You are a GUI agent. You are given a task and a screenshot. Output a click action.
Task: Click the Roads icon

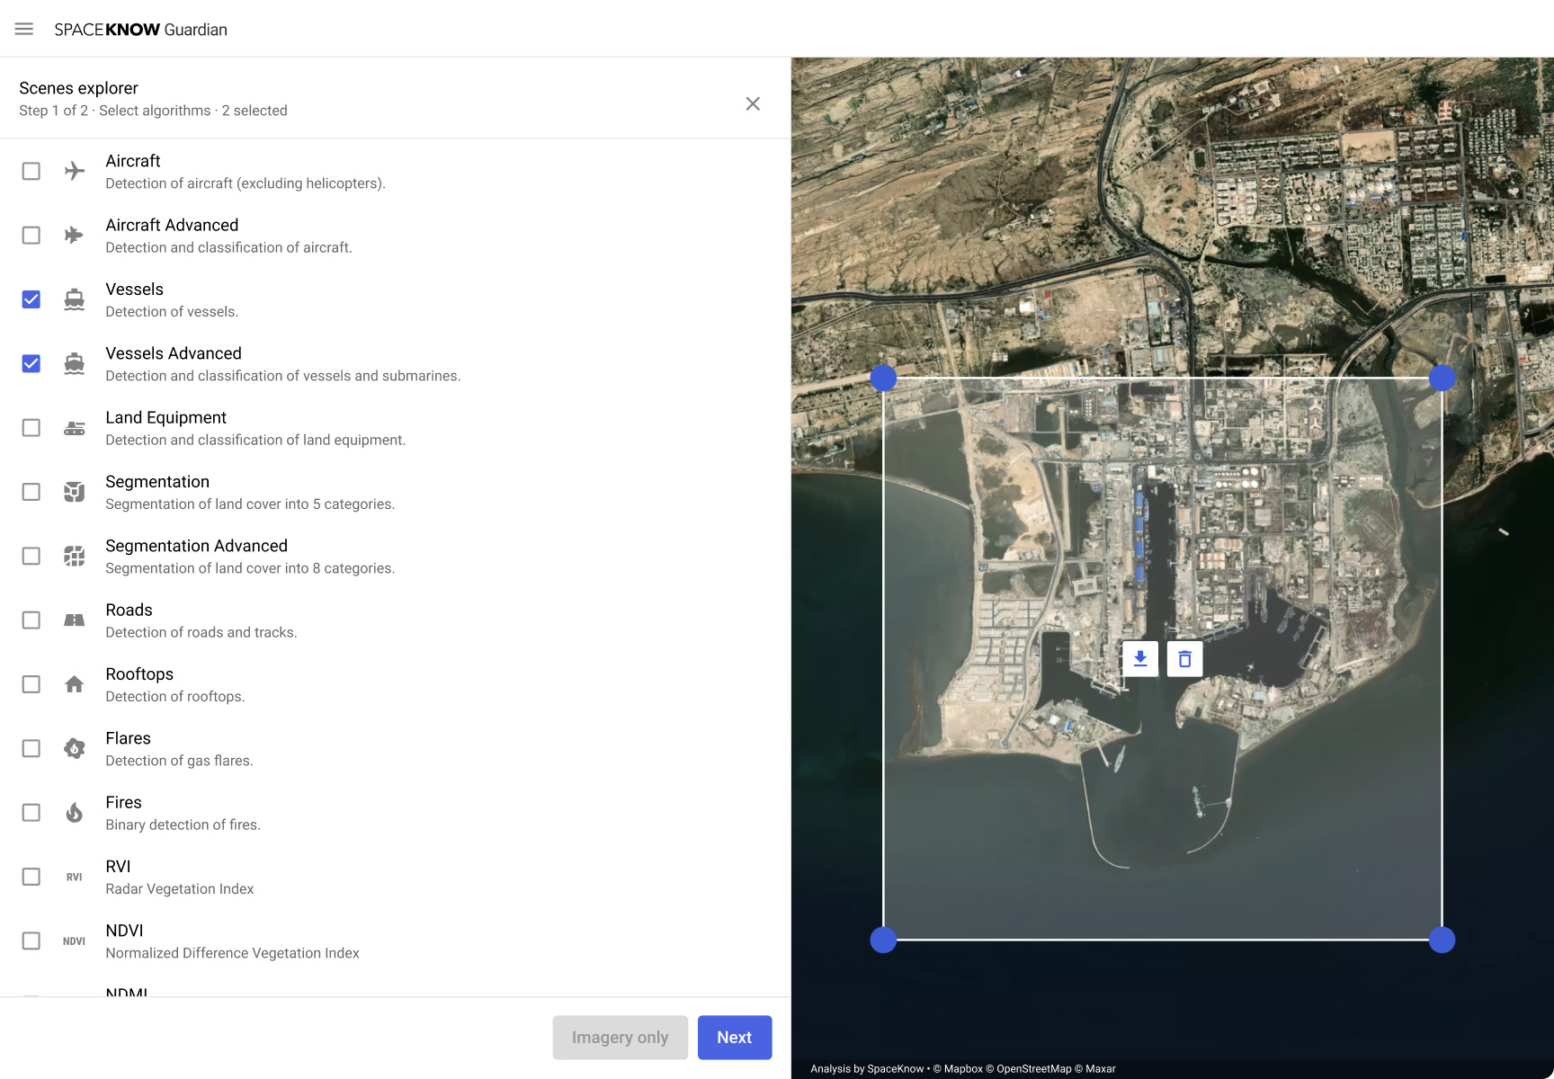pos(75,620)
